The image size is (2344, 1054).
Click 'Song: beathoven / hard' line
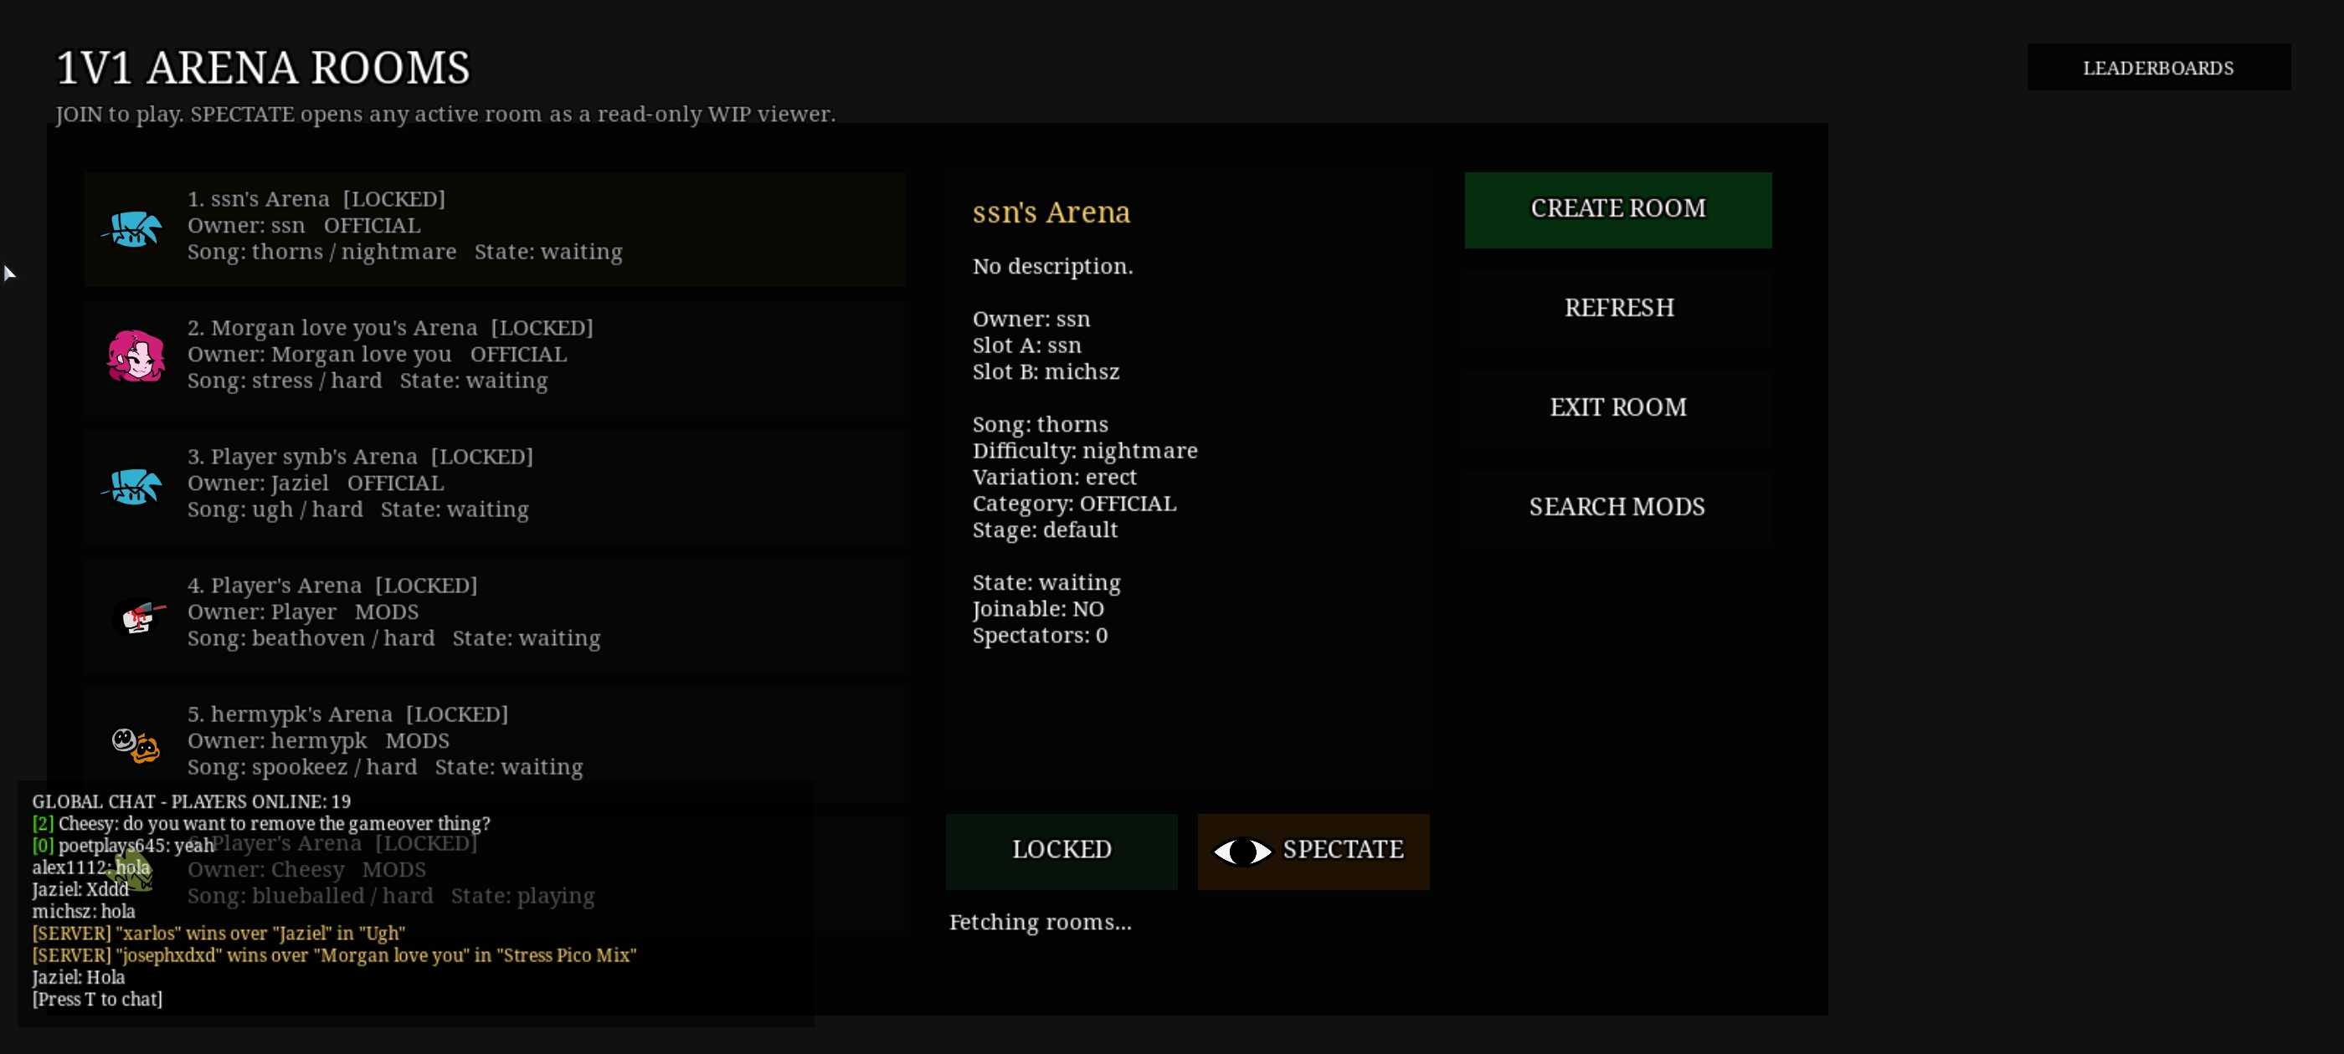[311, 638]
